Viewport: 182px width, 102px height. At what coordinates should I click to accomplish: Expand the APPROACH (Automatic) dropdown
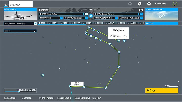pyautogui.click(x=131, y=18)
